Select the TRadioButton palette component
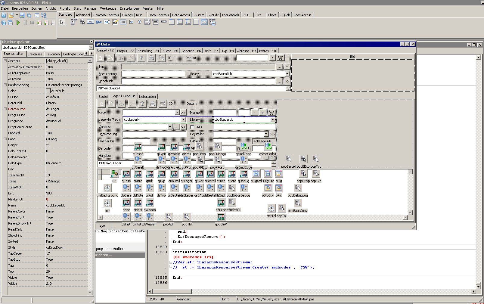484x304 pixels. 139,22
